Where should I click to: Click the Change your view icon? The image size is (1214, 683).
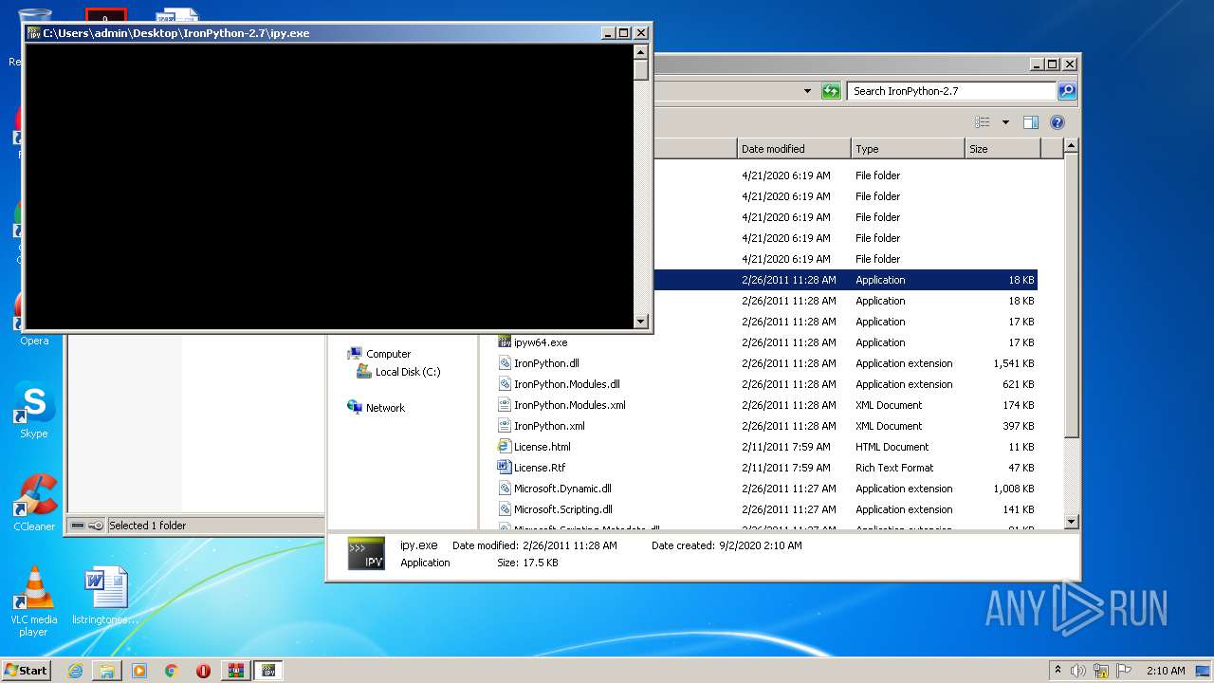(x=983, y=122)
